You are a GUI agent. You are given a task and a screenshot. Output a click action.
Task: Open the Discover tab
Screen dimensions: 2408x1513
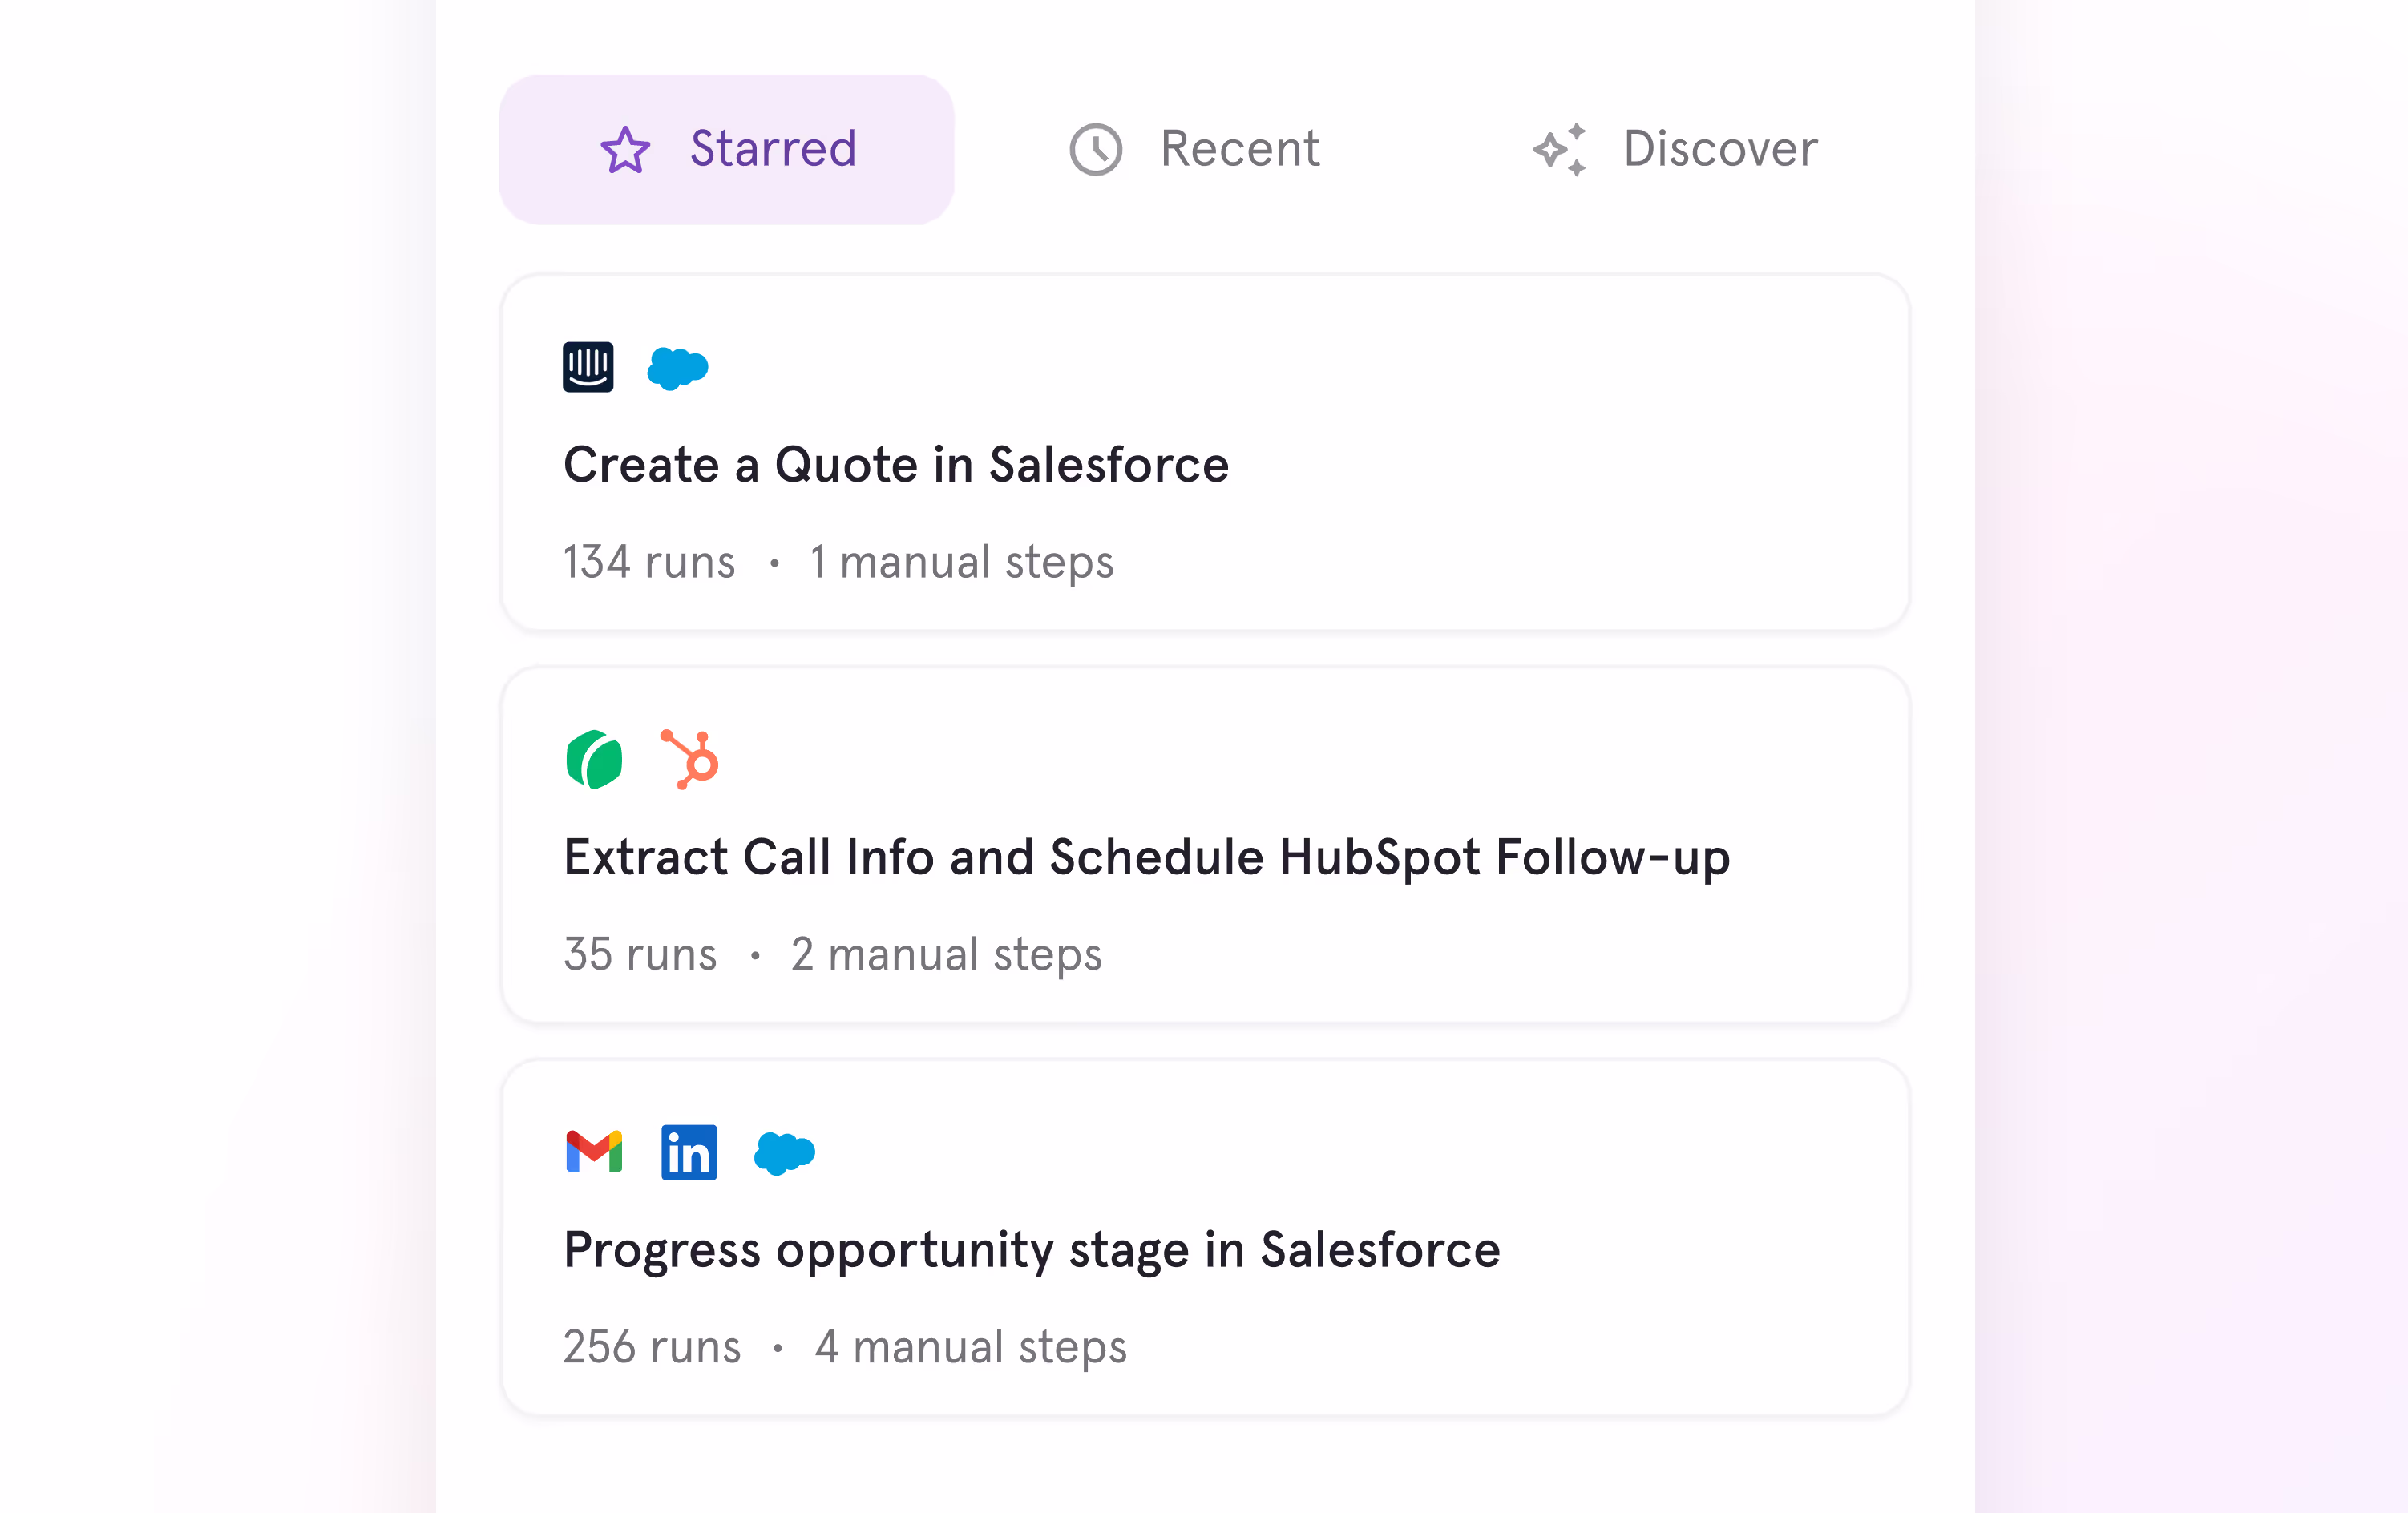[1675, 149]
